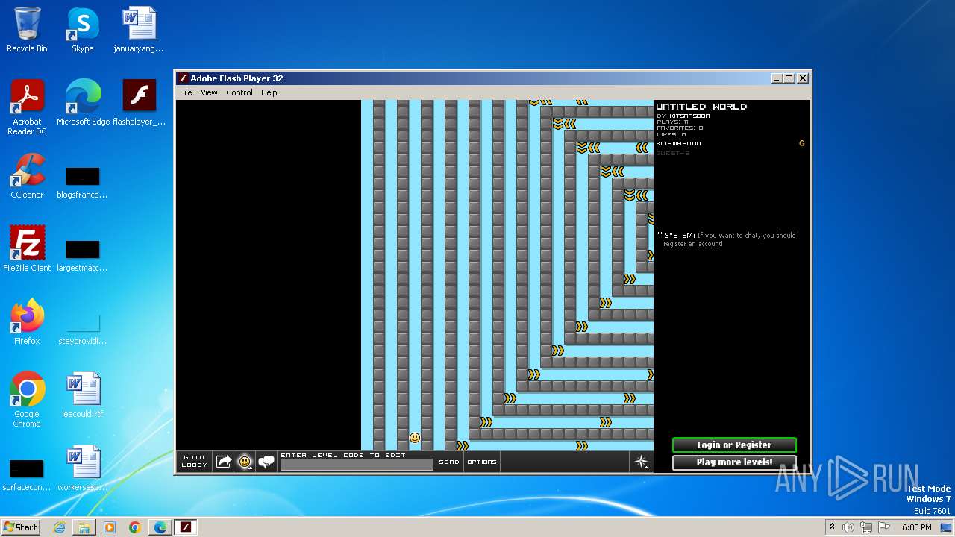Open CCleaner desktop shortcut
955x537 pixels.
click(27, 176)
